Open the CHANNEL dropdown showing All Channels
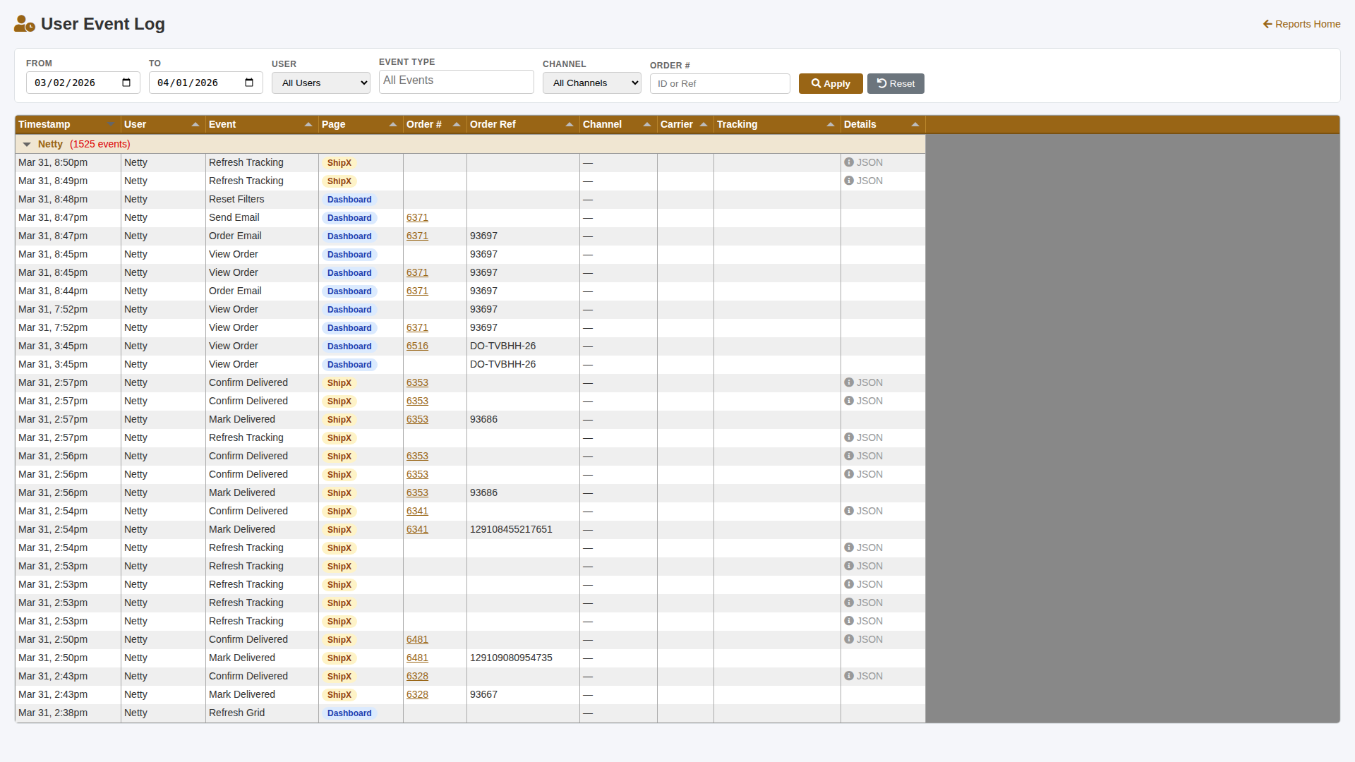The height and width of the screenshot is (762, 1355). 591,83
